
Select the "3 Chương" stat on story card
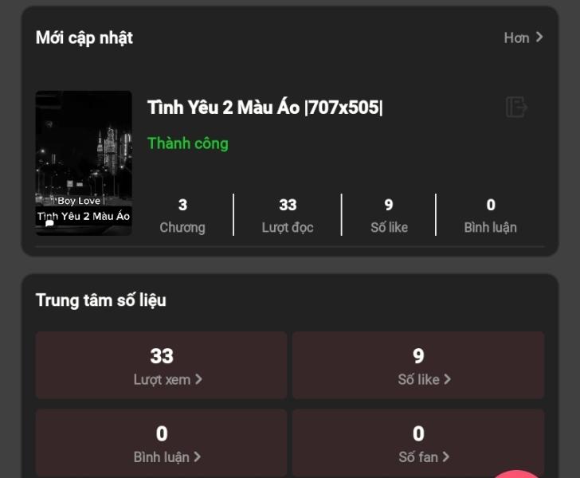tap(182, 215)
